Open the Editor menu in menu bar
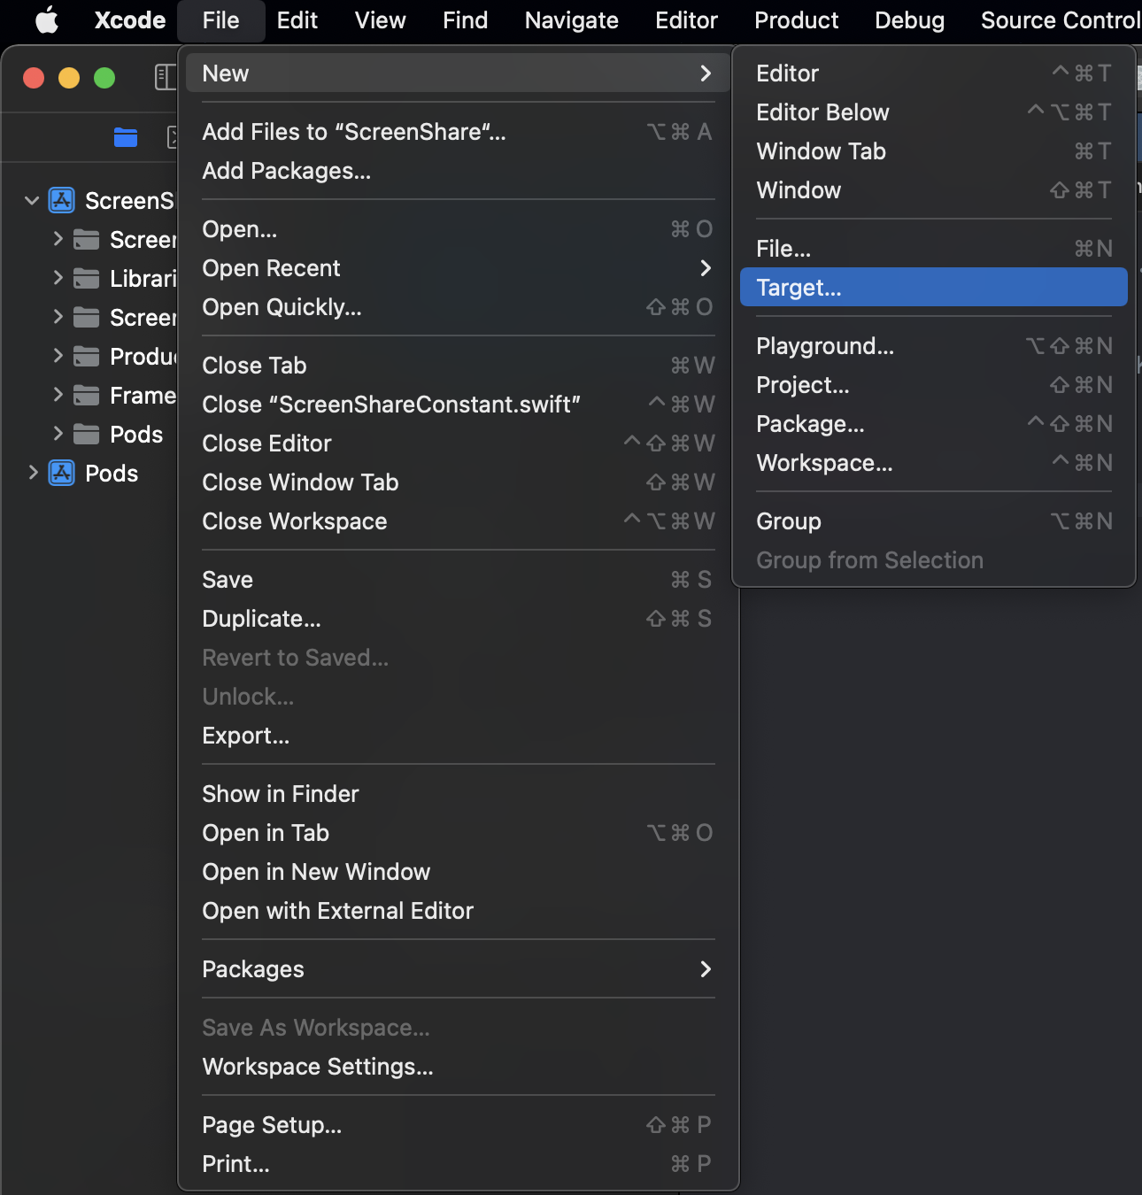Screen dimensions: 1142x1195 (x=686, y=19)
